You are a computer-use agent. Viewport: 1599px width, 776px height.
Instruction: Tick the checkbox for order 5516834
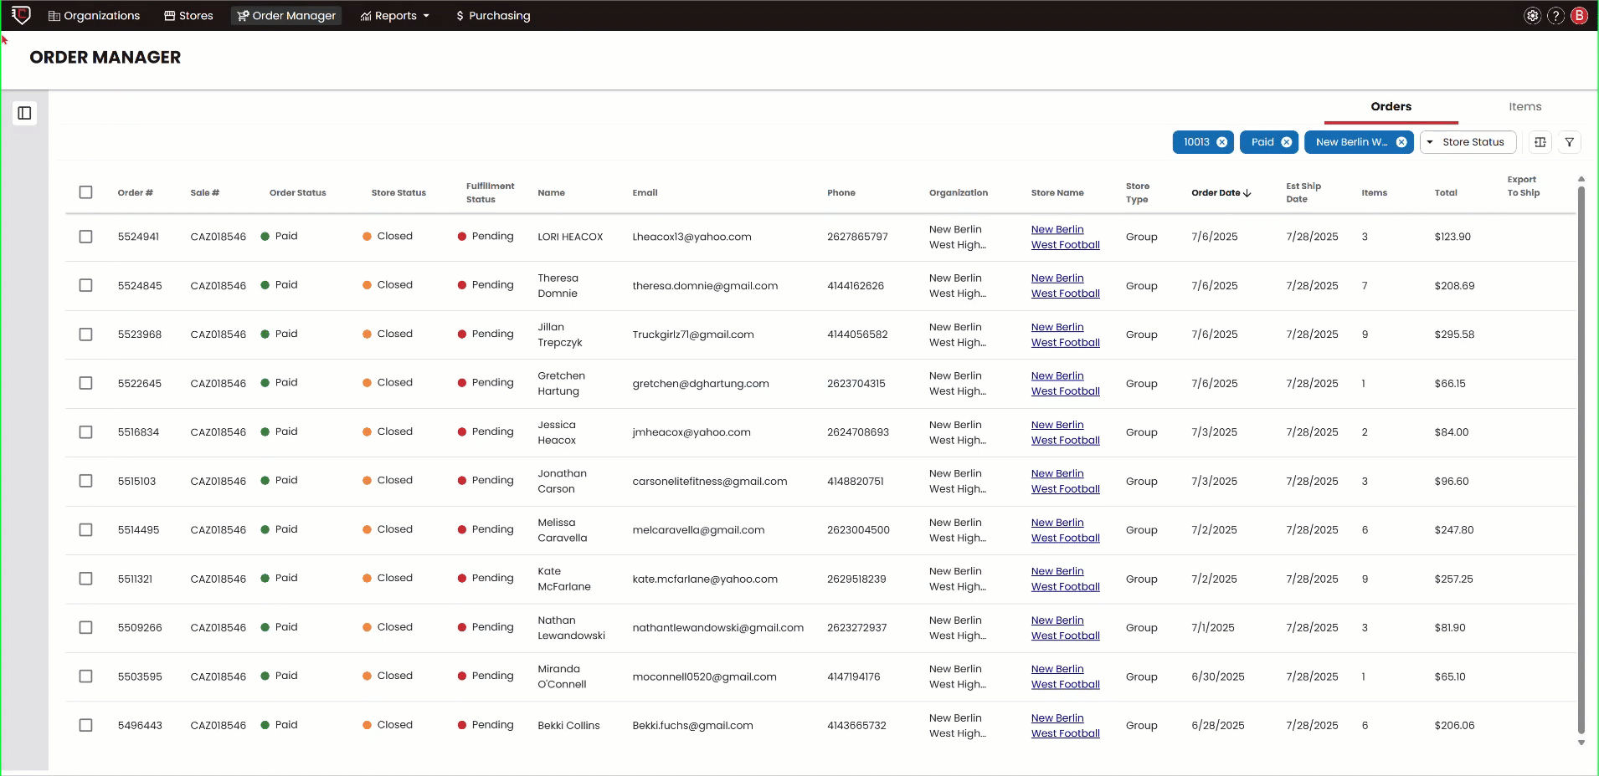pos(85,432)
